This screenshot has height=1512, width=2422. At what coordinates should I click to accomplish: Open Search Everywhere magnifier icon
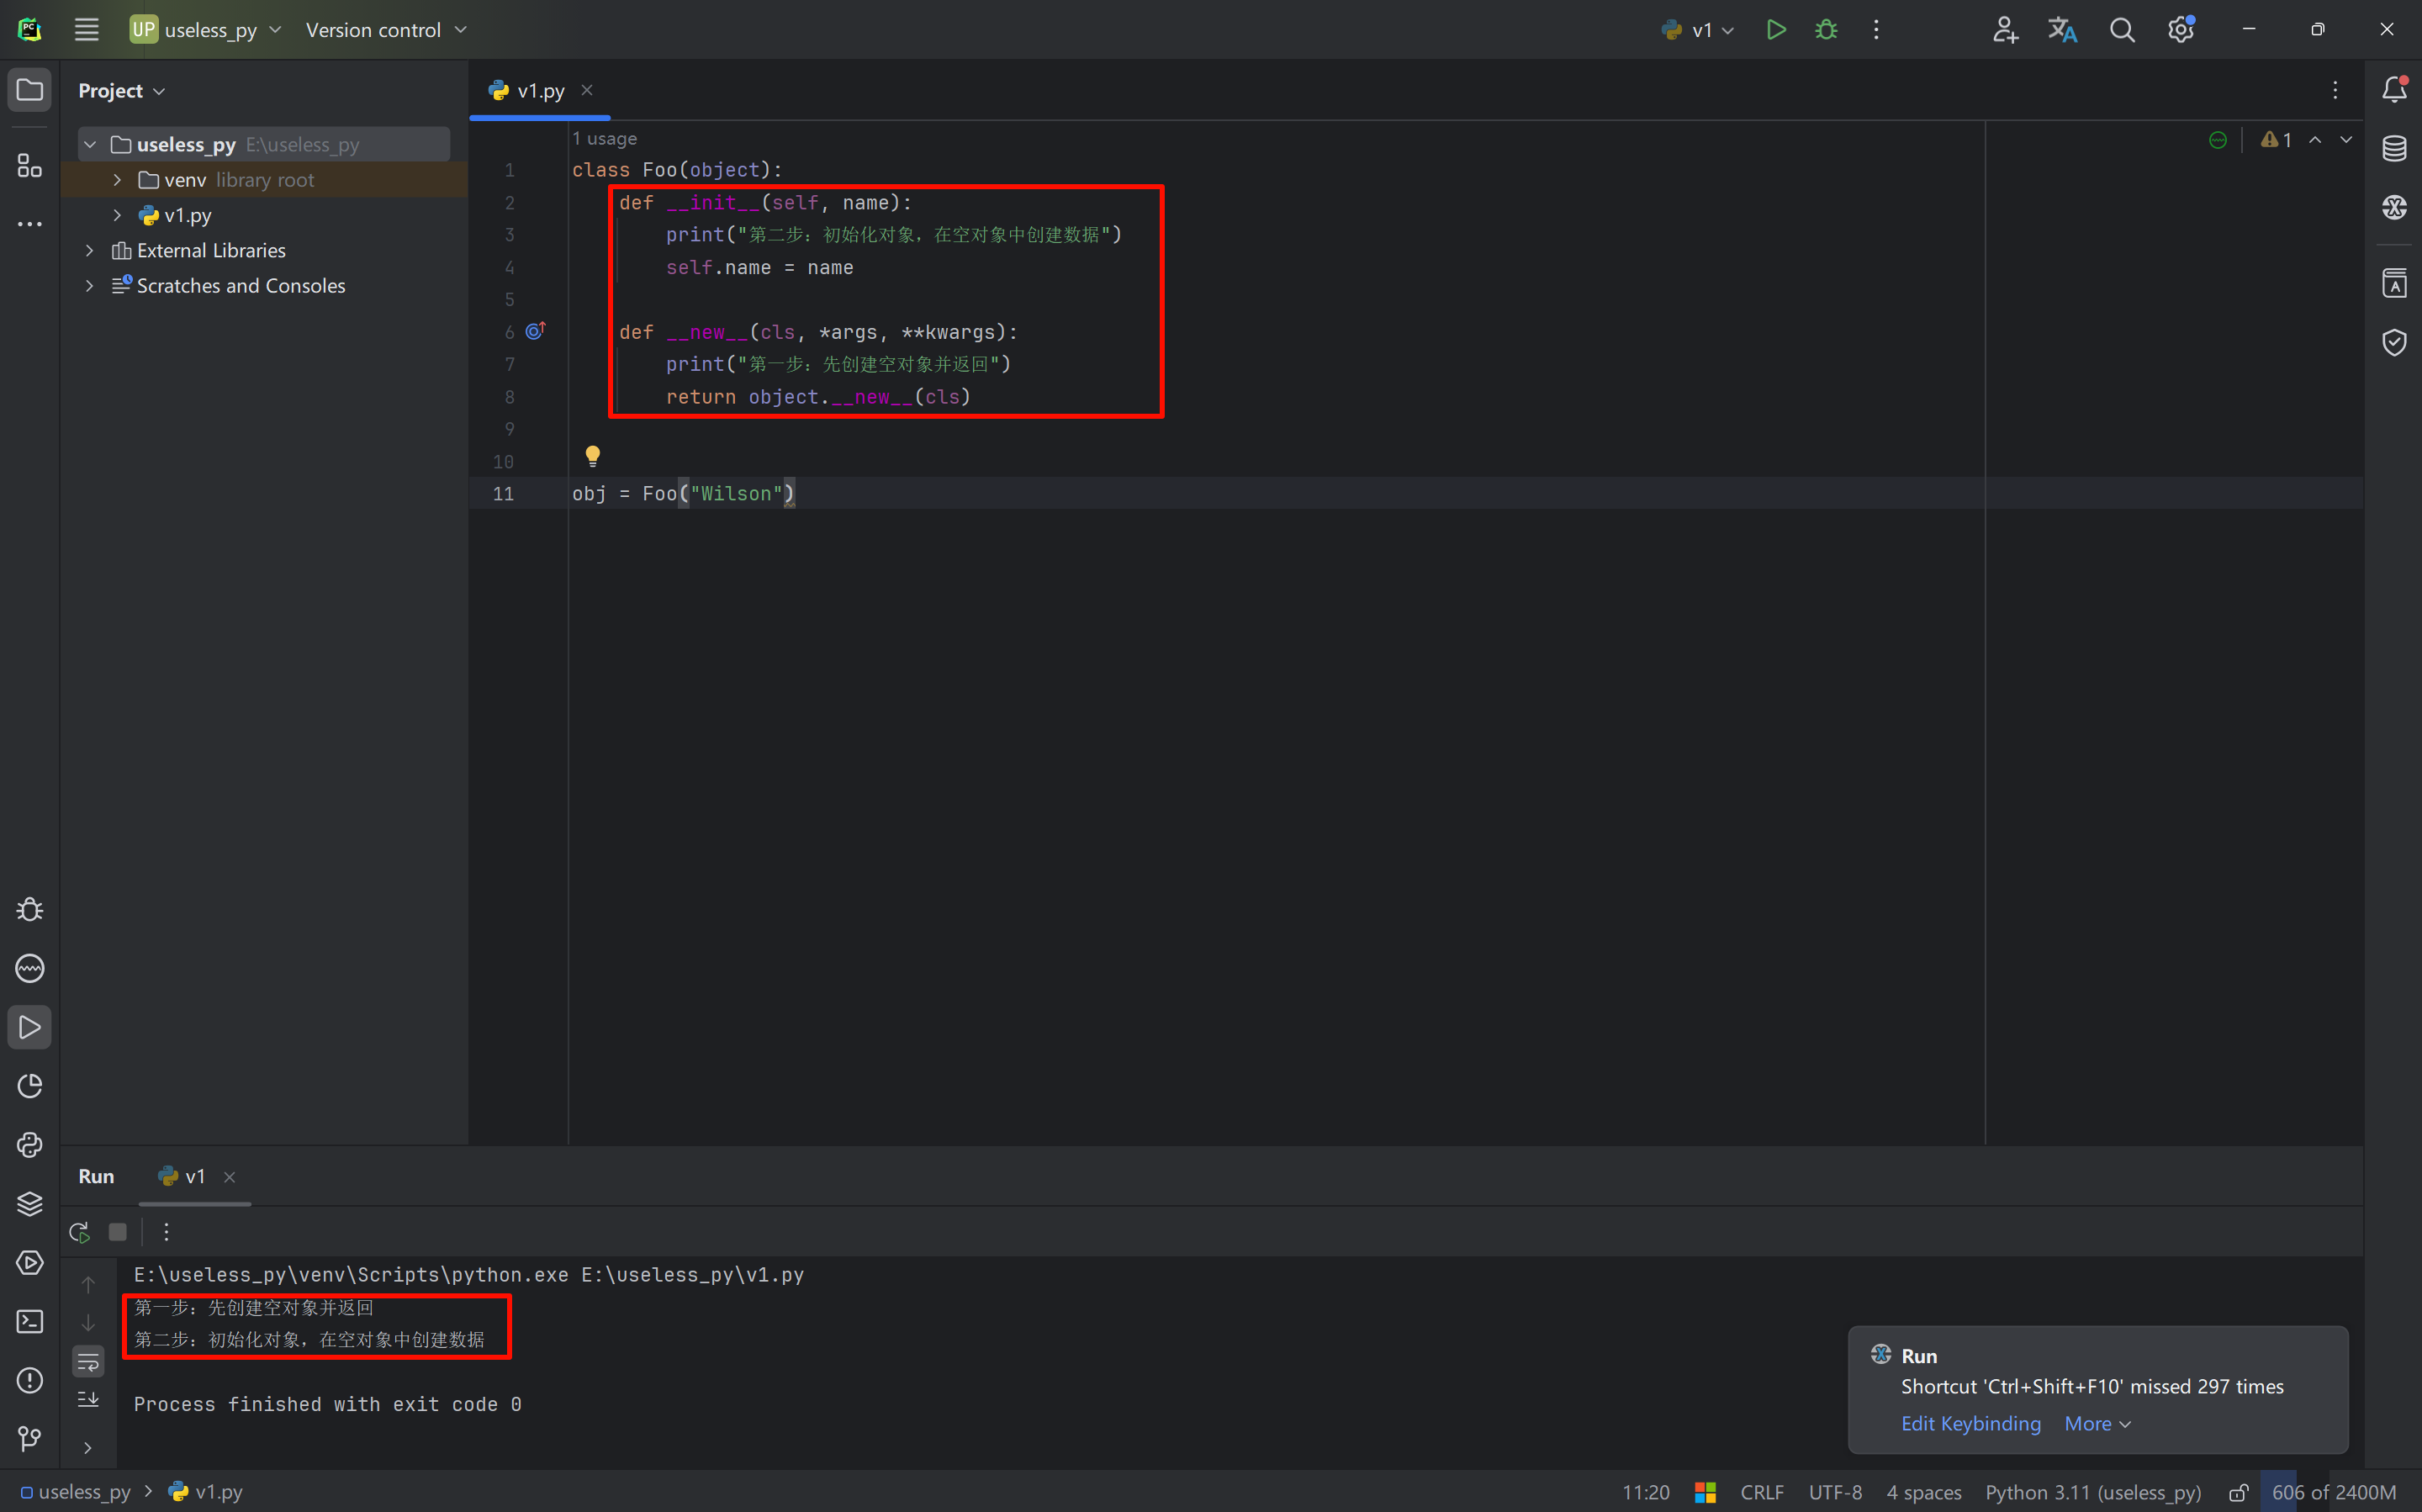2121,30
